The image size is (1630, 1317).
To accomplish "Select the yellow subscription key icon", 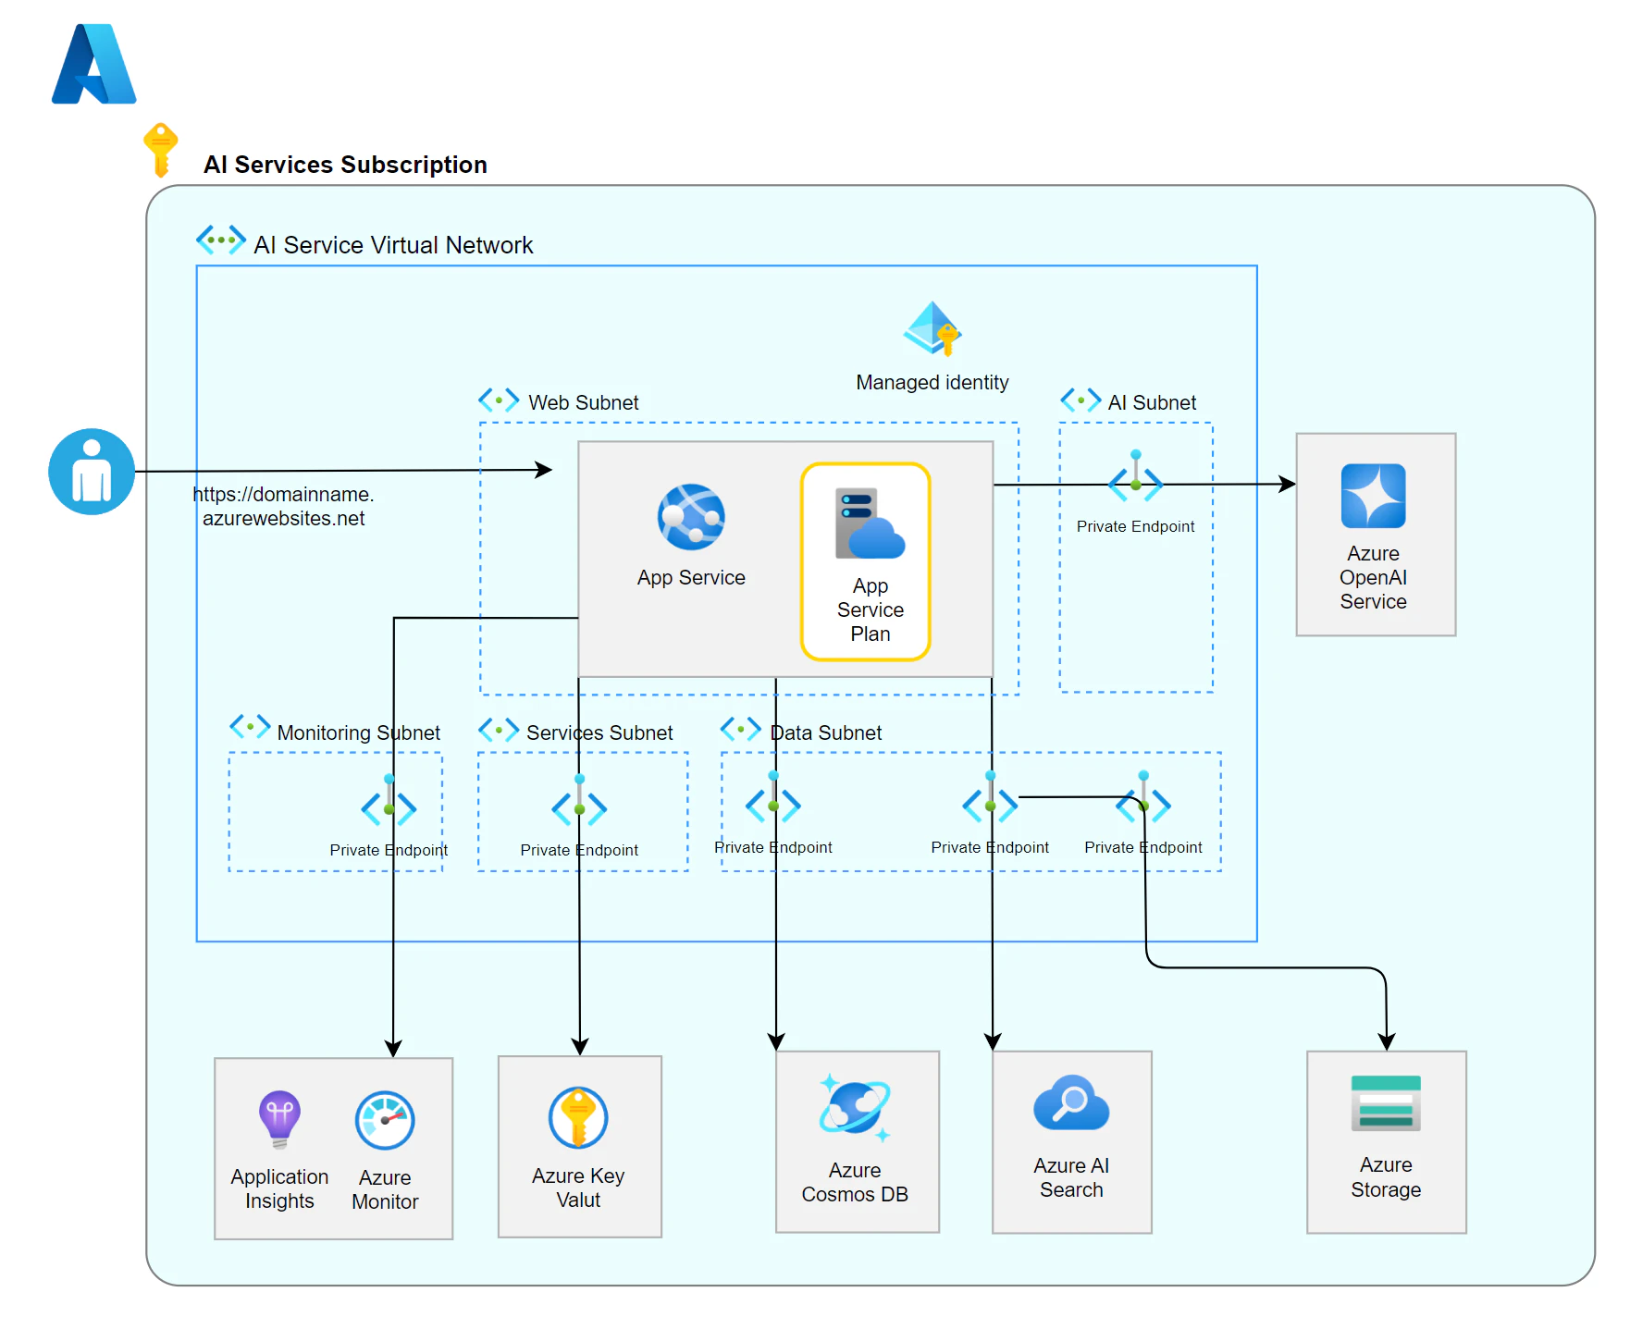I will coord(160,149).
